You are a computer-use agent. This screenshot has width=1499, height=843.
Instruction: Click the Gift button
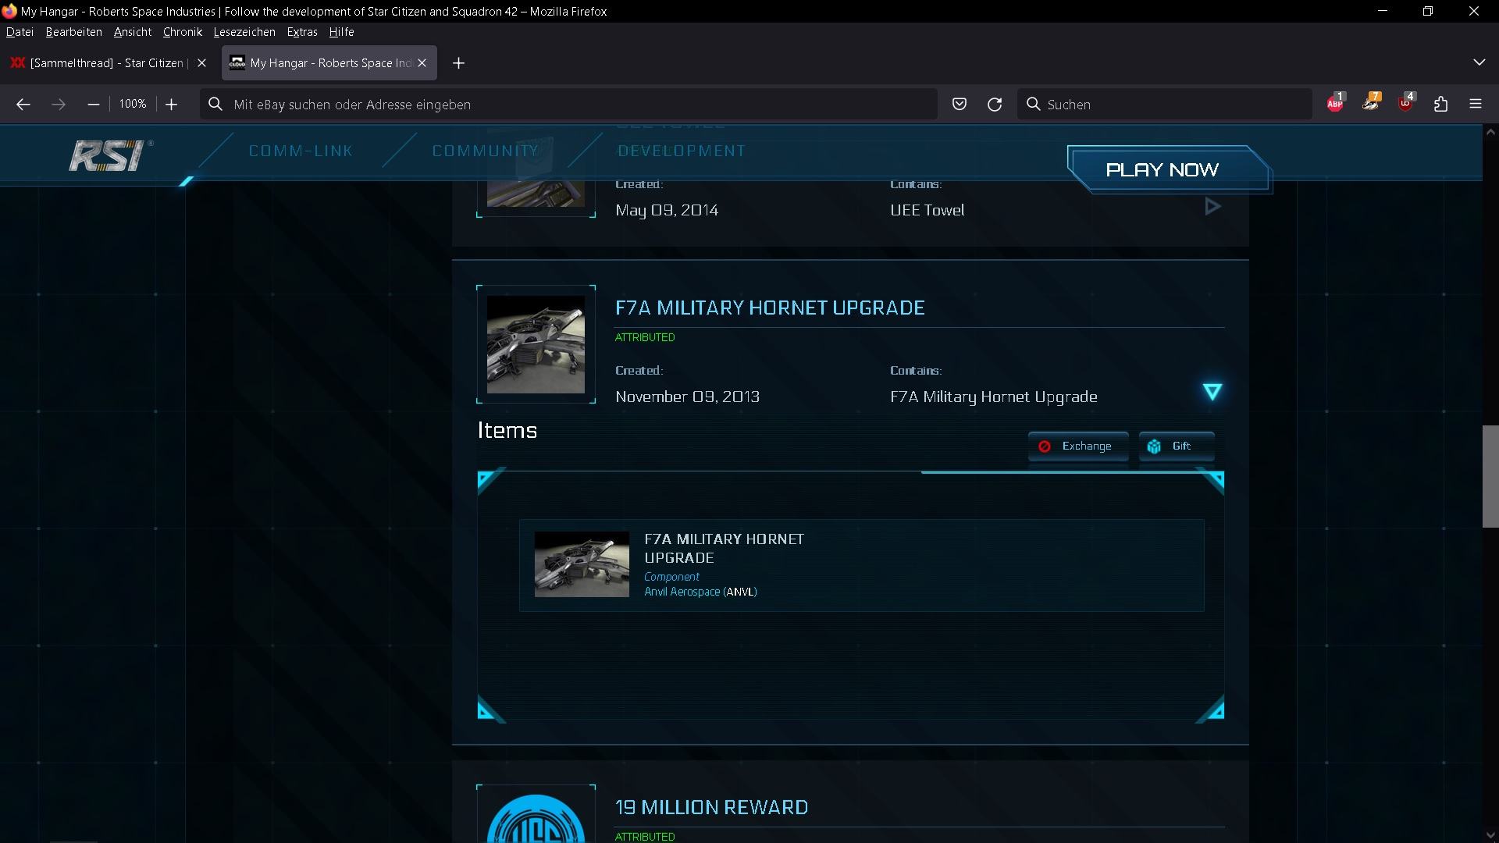1177,446
